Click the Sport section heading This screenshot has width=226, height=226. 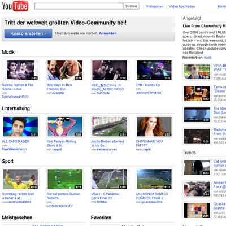8,161
